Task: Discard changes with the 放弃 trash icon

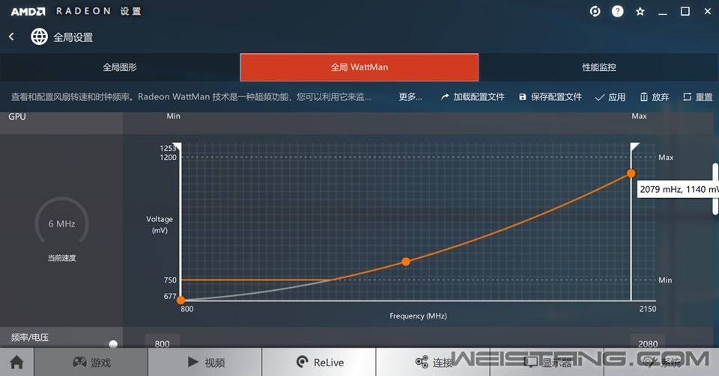Action: pos(654,97)
